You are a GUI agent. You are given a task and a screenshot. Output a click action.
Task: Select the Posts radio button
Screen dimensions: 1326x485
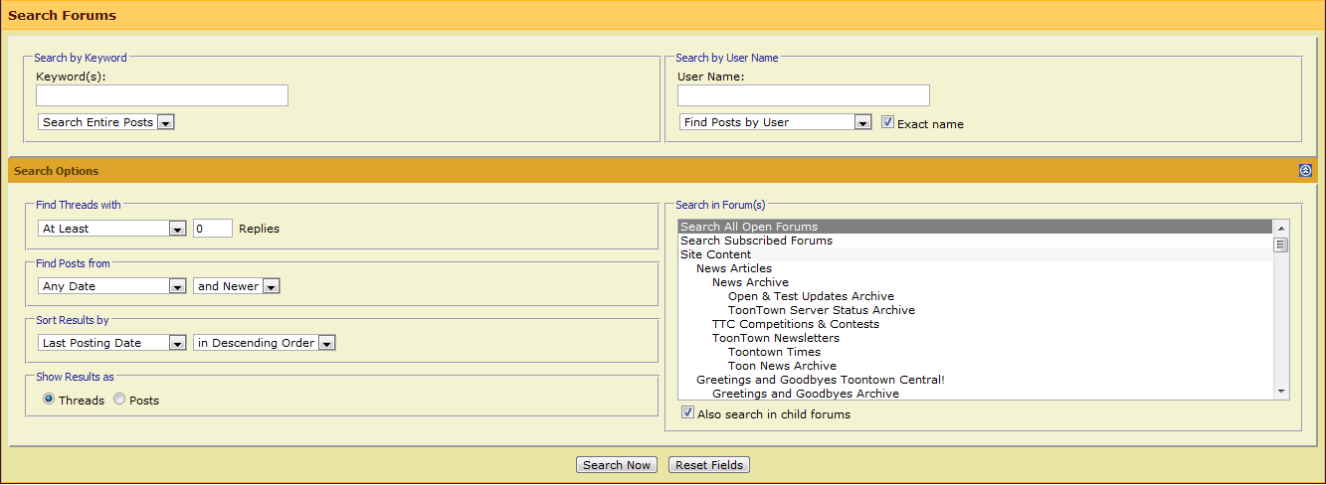click(119, 399)
